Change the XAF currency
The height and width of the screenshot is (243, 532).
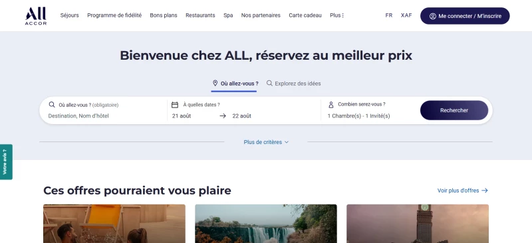tap(406, 15)
